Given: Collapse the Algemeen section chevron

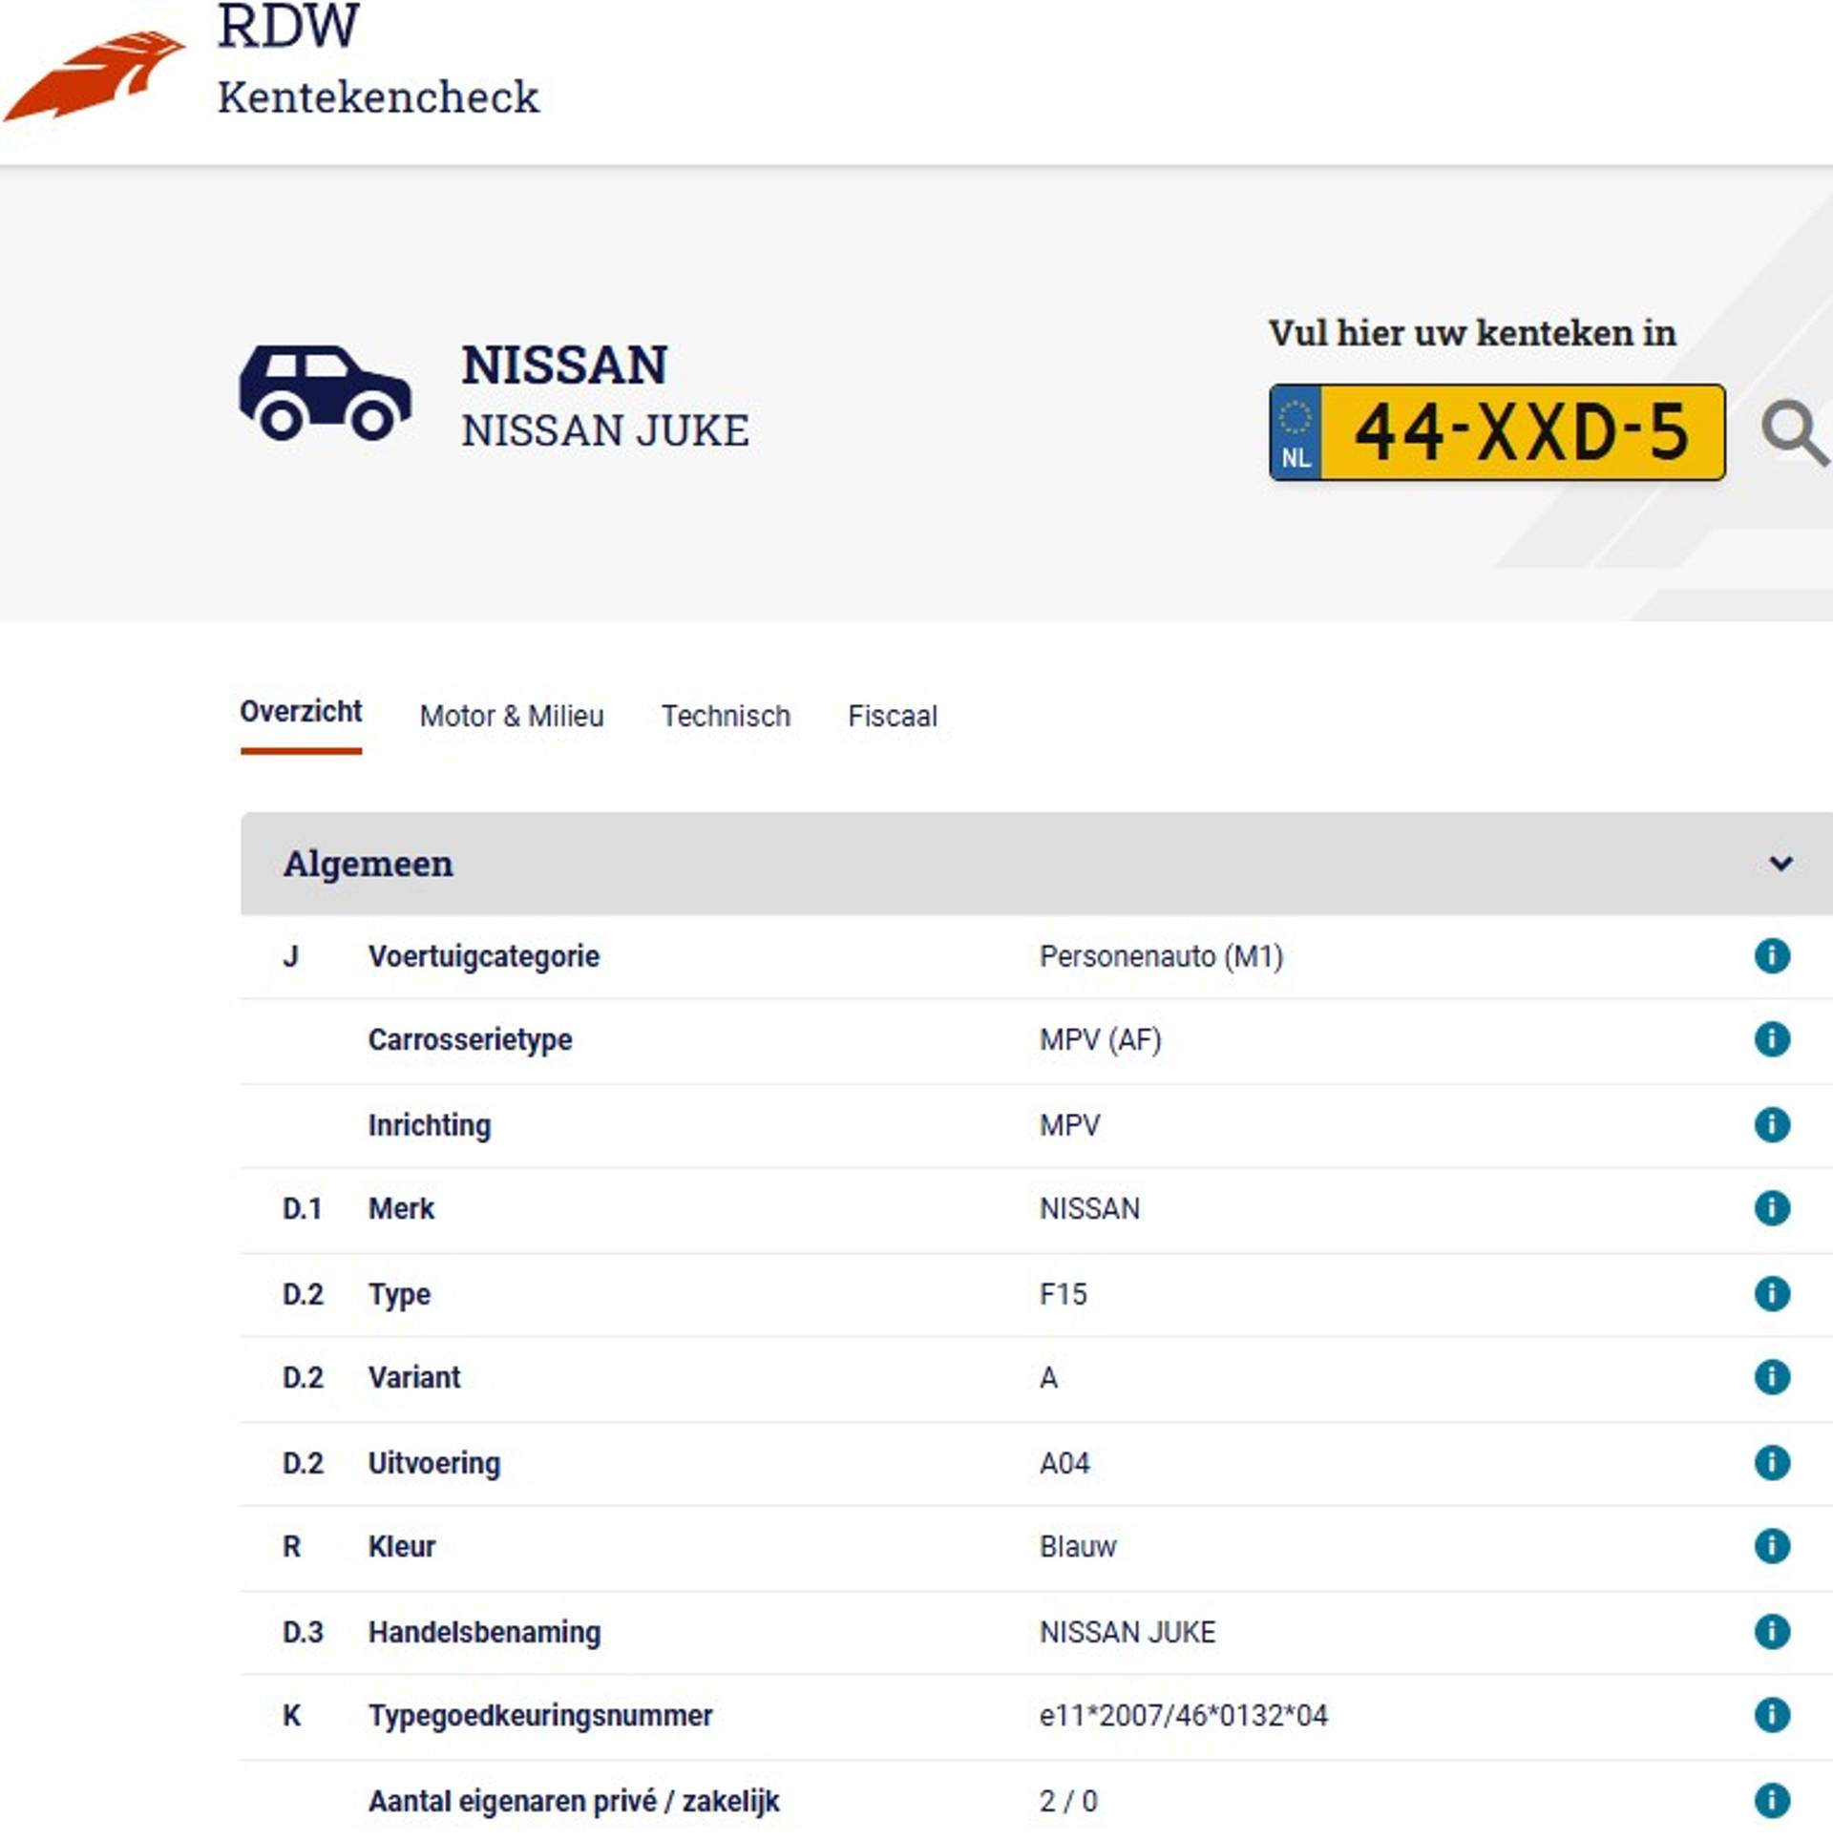Looking at the screenshot, I should pos(1780,864).
